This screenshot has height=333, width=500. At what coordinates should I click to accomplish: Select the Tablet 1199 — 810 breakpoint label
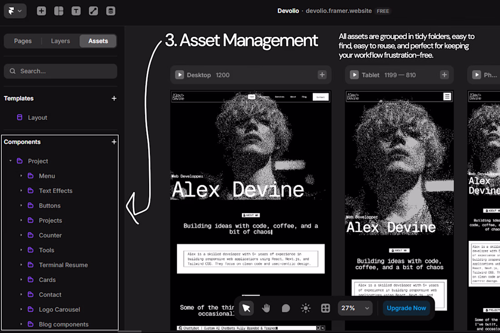[x=389, y=75]
